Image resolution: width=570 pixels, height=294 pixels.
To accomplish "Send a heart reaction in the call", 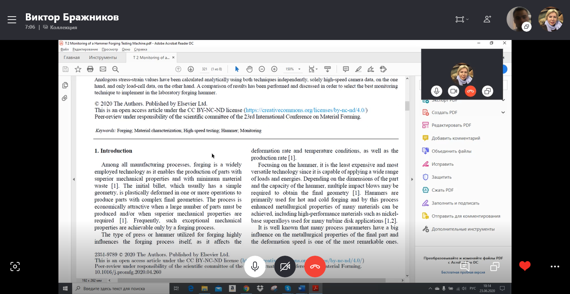I will 525,266.
